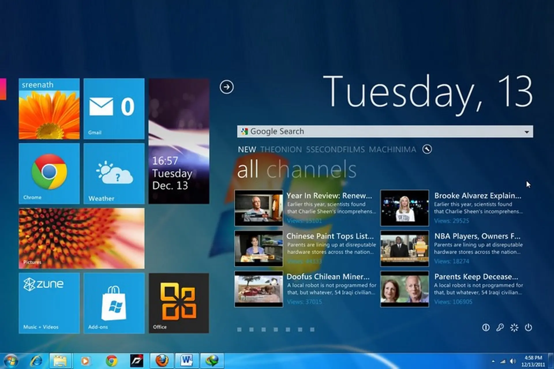Click the info circle icon
The height and width of the screenshot is (369, 554).
point(486,327)
